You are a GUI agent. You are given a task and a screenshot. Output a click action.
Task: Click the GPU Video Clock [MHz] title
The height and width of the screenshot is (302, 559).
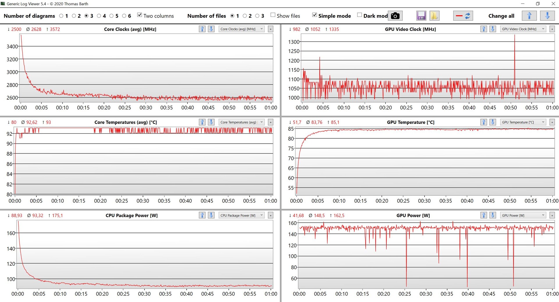[410, 29]
